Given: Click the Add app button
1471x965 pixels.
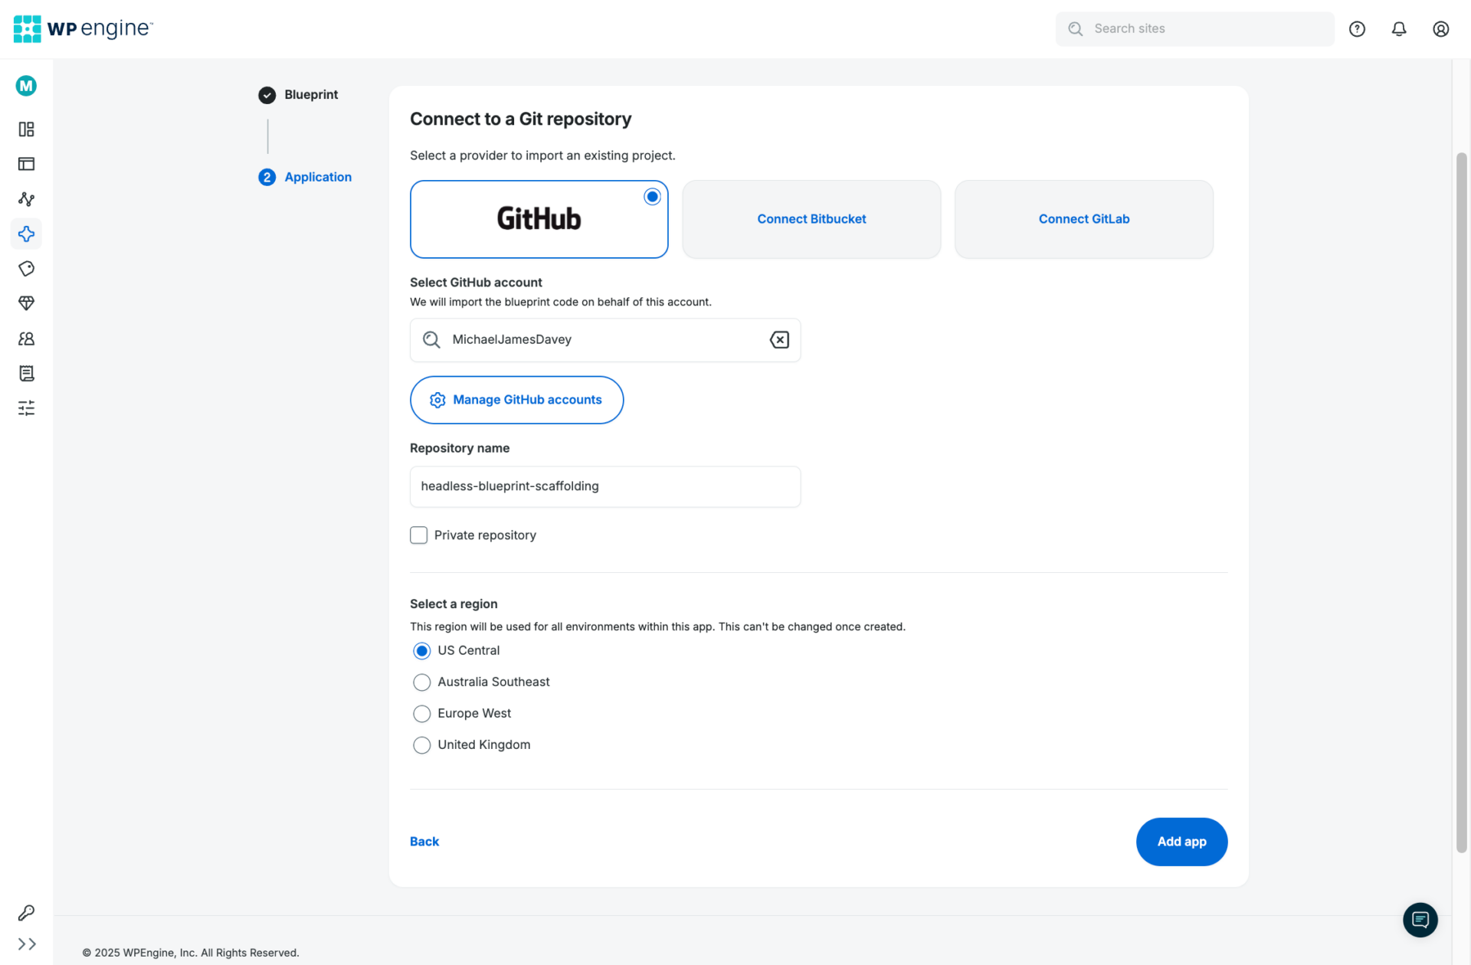Looking at the screenshot, I should click(x=1181, y=841).
